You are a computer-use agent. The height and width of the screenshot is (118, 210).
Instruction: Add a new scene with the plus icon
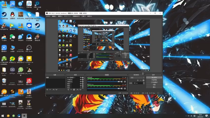click(x=47, y=89)
